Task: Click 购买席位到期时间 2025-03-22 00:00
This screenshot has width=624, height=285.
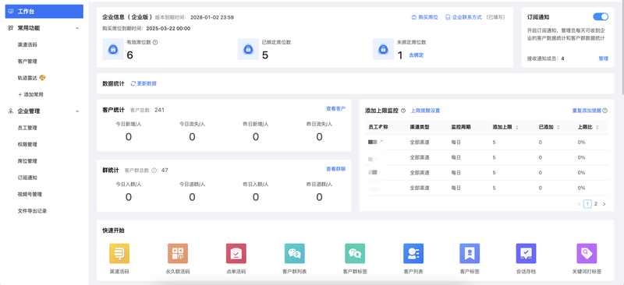Action: 168,29
